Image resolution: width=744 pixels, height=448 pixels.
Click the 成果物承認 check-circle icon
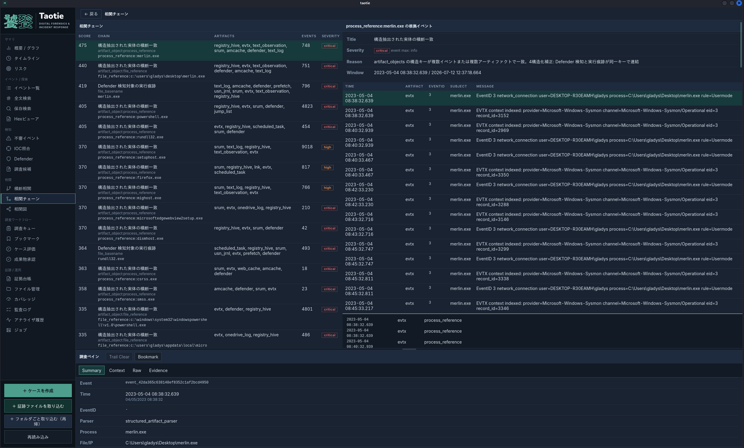(x=8, y=259)
